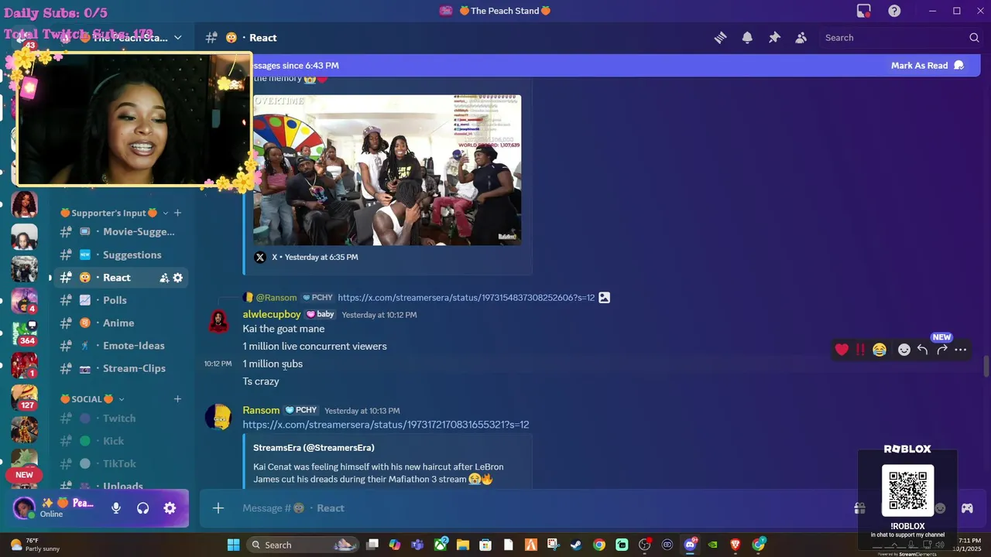Reply to message using reply arrow
The height and width of the screenshot is (557, 991).
coord(922,350)
